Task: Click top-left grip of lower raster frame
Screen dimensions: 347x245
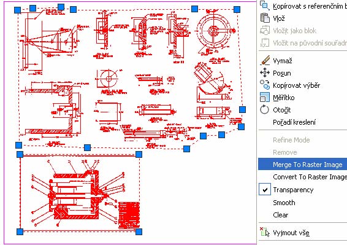Action: point(20,154)
